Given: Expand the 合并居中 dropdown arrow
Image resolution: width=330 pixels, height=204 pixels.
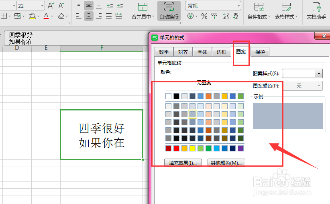Looking at the screenshot, I should tap(153, 16).
